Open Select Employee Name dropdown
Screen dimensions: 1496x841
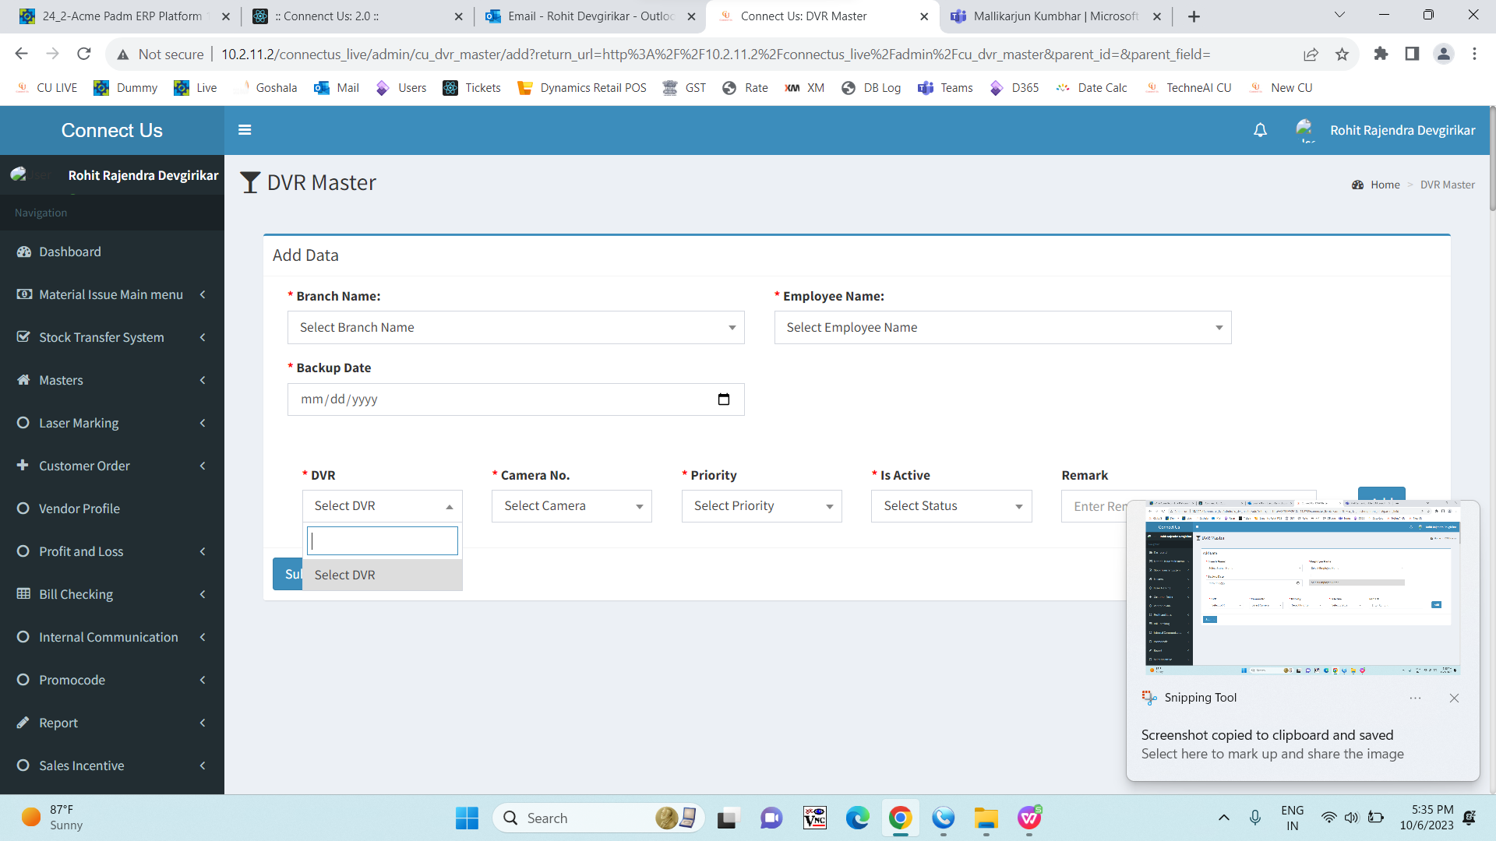coord(1003,328)
